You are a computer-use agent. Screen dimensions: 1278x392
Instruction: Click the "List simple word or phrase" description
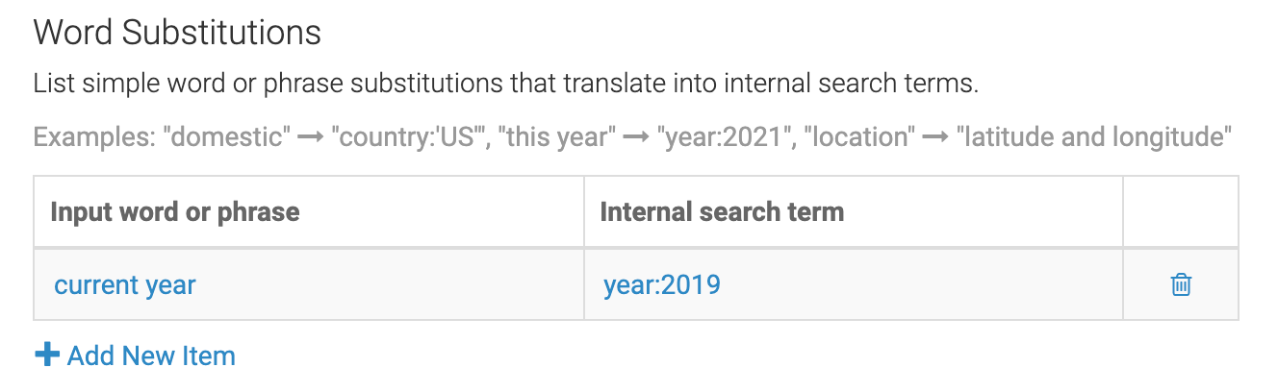coord(505,85)
